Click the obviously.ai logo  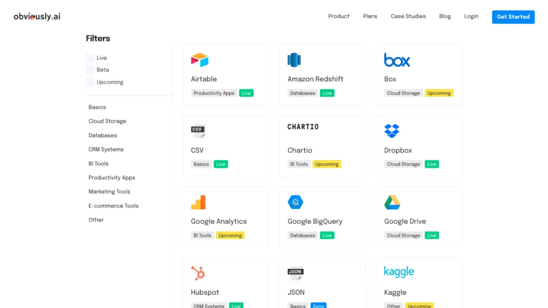tap(37, 16)
